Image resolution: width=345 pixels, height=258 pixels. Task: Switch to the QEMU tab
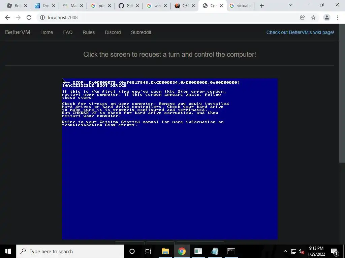tap(184, 6)
